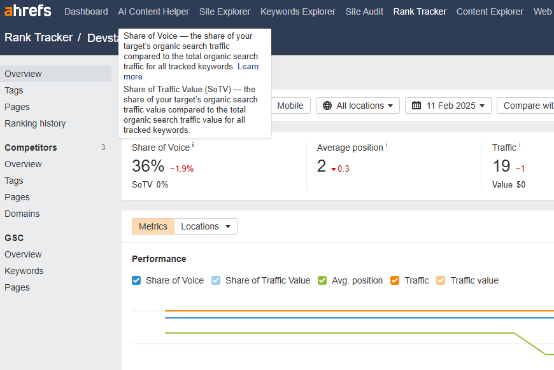This screenshot has height=370, width=554.
Task: Open Pages under GSC
Action: (x=17, y=287)
